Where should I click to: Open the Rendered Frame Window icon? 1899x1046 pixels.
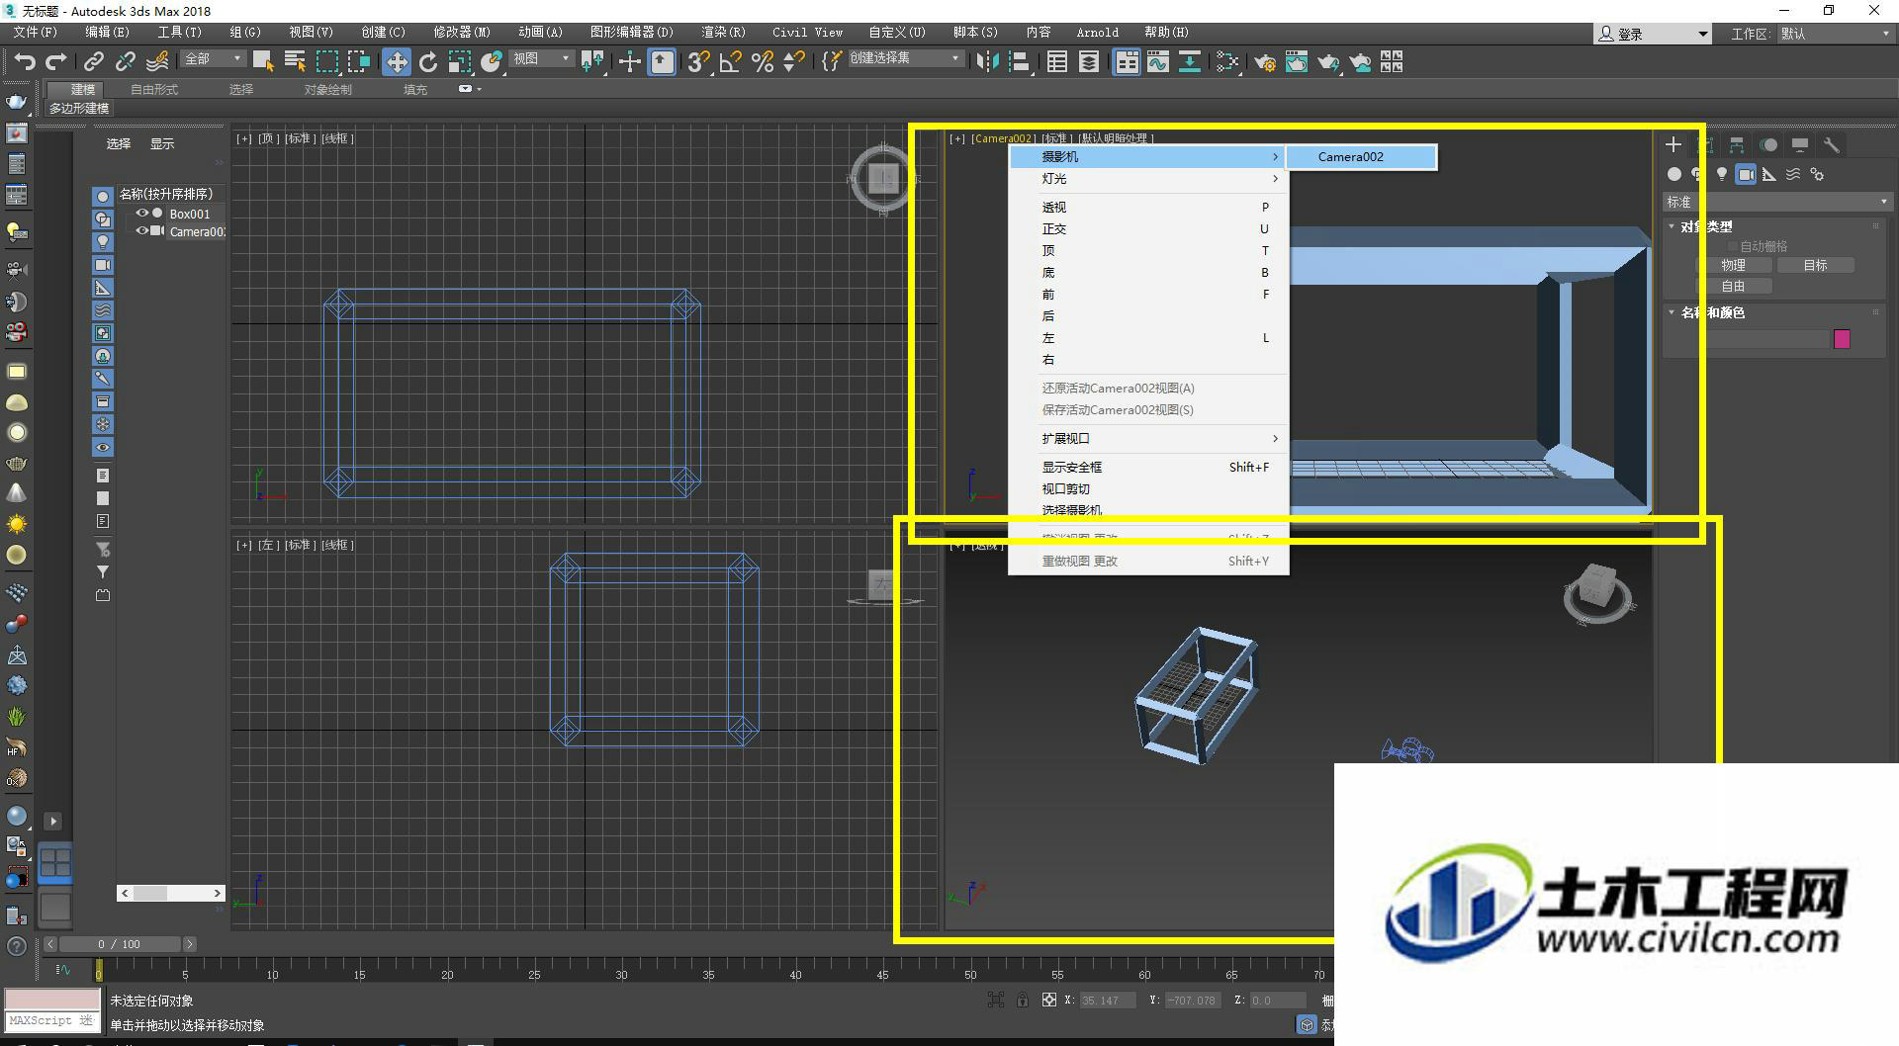(1297, 61)
